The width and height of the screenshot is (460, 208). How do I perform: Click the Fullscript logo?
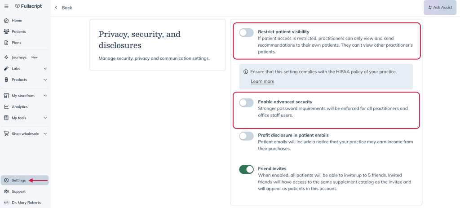(x=29, y=6)
